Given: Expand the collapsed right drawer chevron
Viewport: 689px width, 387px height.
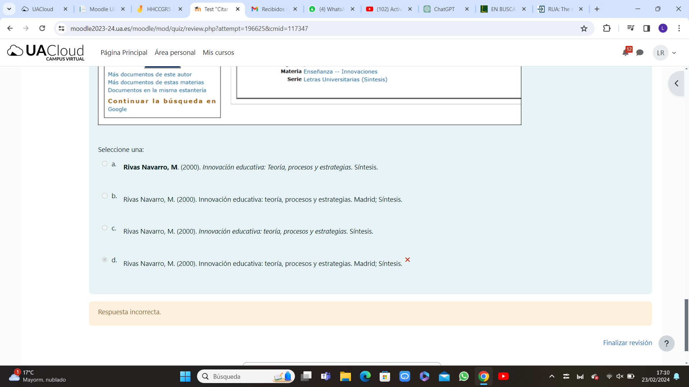Looking at the screenshot, I should click(676, 83).
